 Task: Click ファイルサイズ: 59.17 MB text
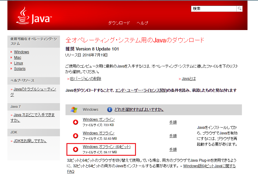coord(100,152)
